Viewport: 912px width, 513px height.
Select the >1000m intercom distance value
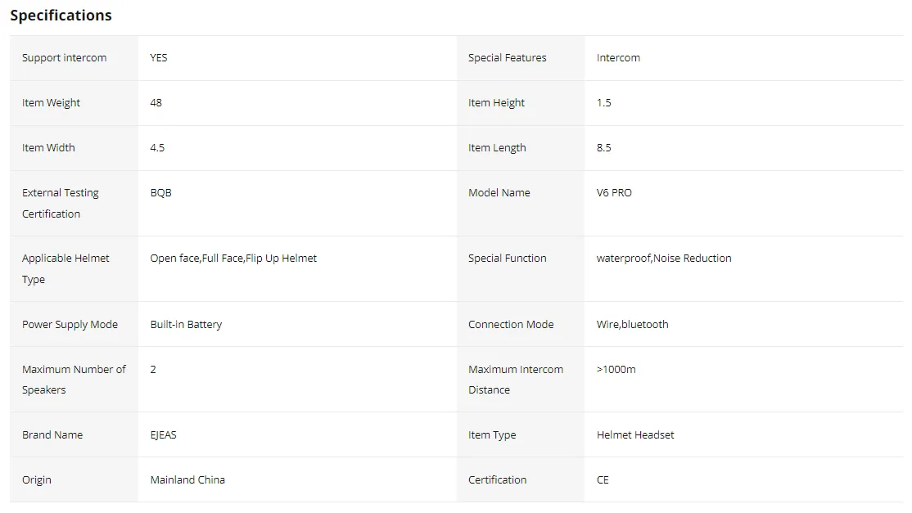coord(616,370)
